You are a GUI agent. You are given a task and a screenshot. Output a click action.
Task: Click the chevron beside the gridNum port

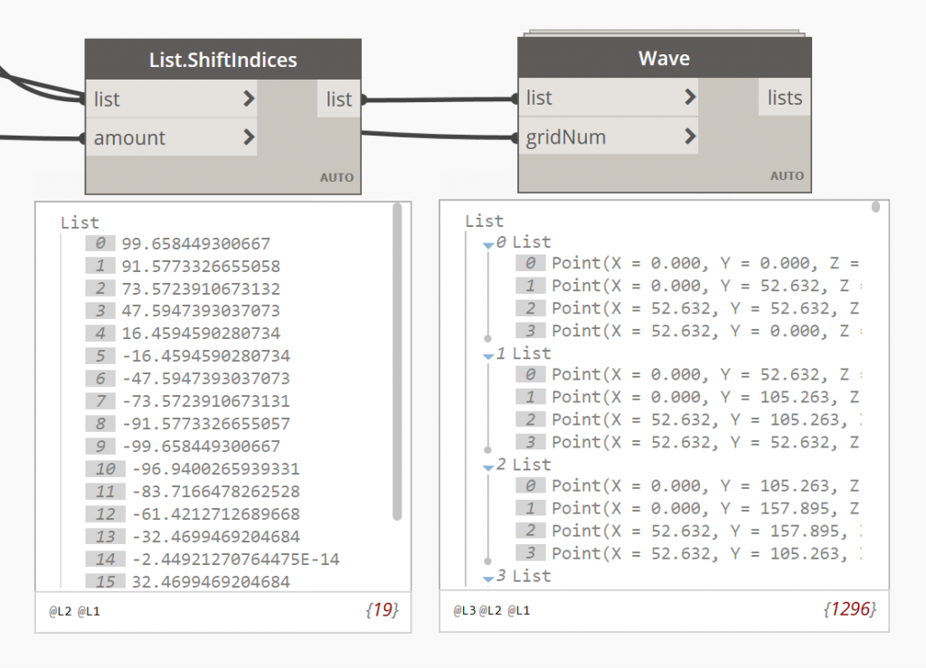coord(690,137)
